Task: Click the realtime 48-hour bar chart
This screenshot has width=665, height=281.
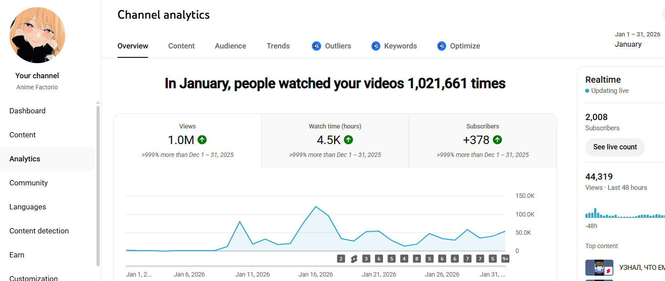Action: coord(625,213)
